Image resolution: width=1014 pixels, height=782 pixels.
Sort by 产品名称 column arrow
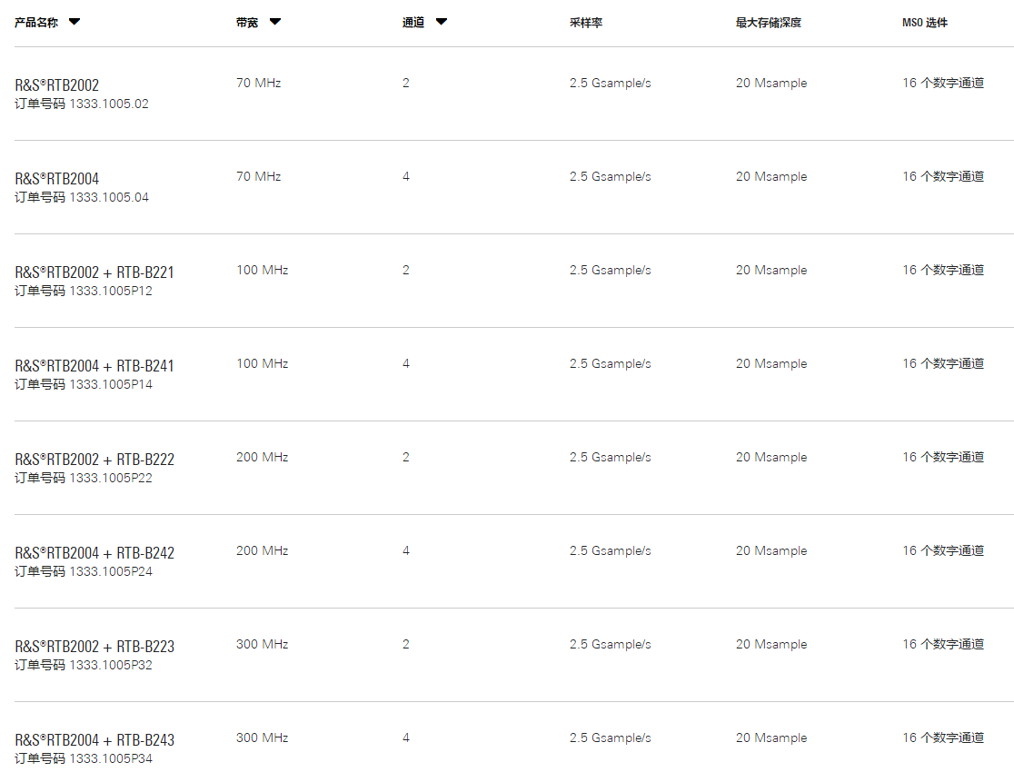click(x=75, y=22)
